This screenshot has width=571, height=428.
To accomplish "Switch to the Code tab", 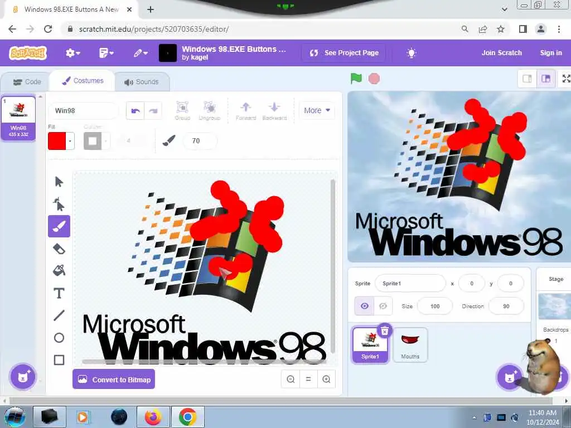I will click(x=27, y=82).
